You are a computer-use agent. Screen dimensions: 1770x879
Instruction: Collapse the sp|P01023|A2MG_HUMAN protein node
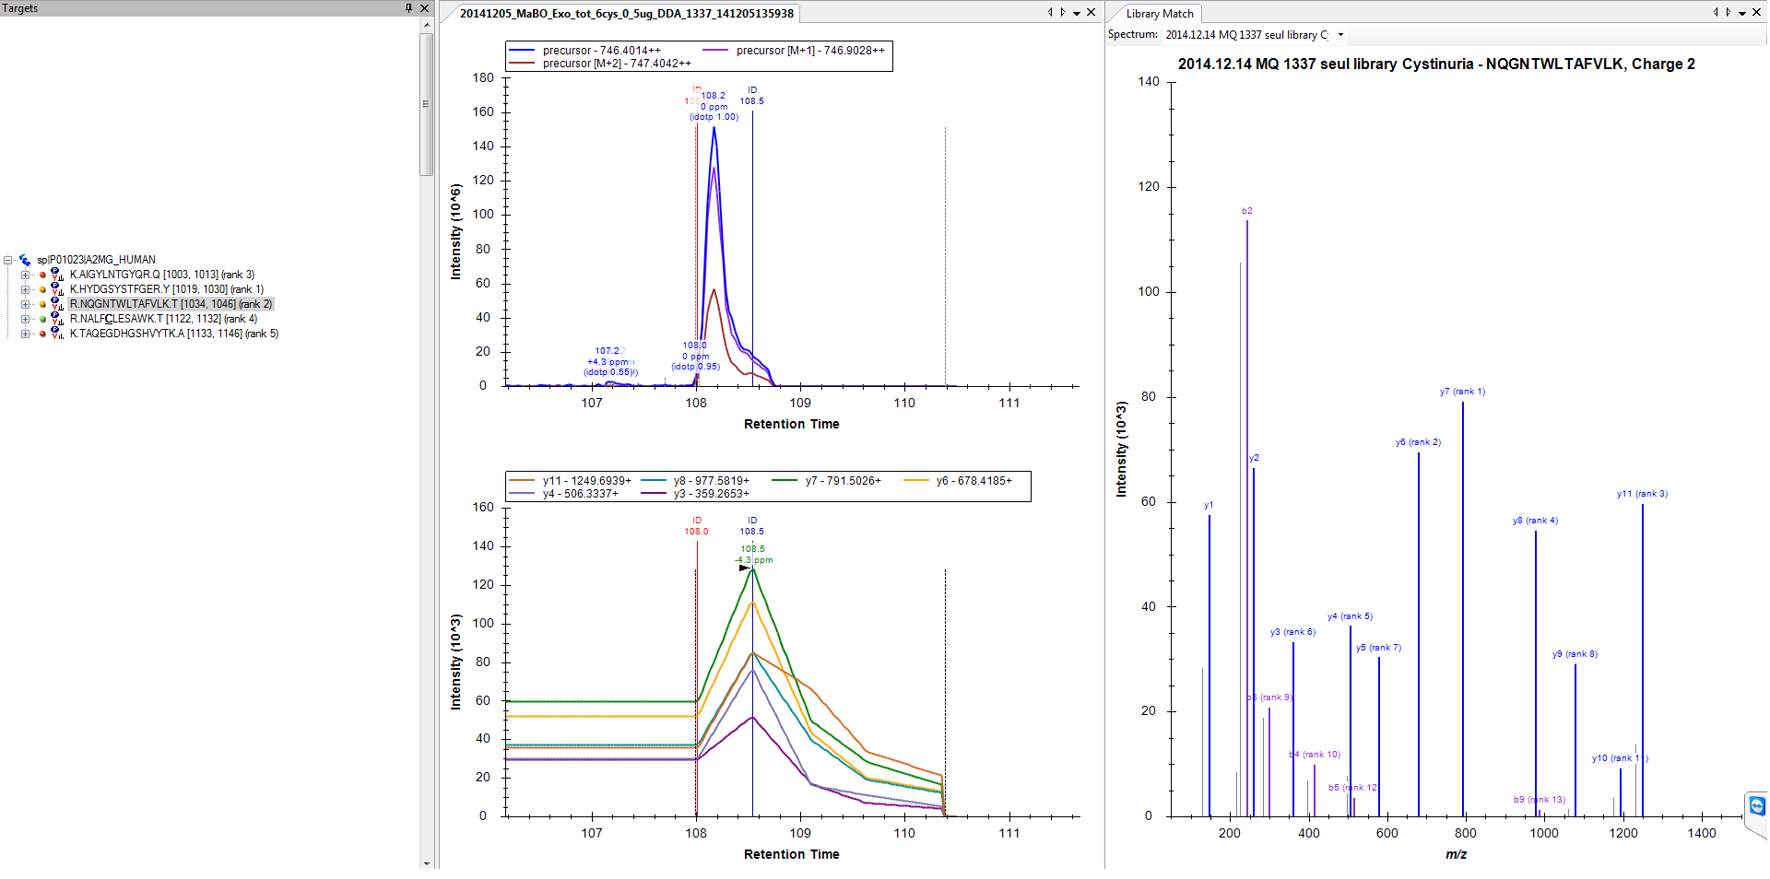8,260
